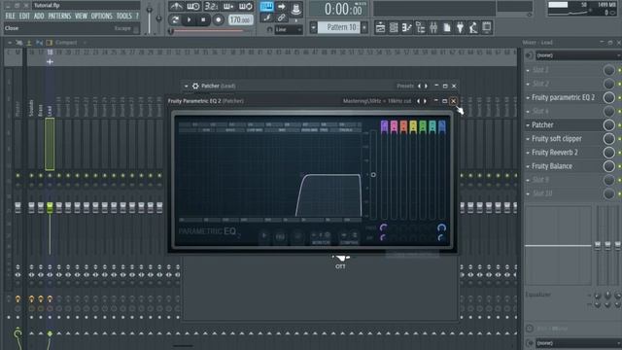The image size is (622, 350).
Task: Switch pattern/song mode button
Action: click(175, 19)
